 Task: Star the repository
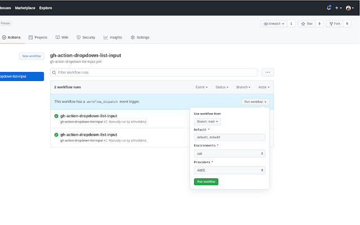pos(307,24)
